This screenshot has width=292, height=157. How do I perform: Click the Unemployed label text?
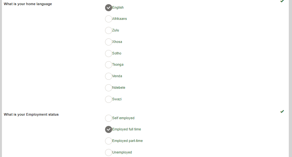point(122,152)
